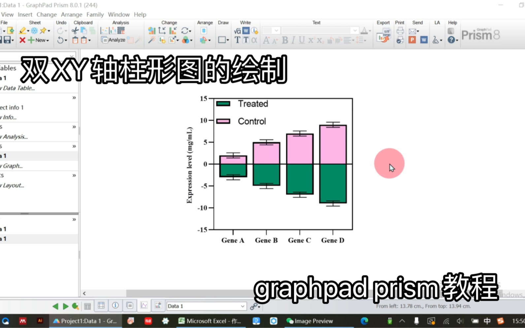525x328 pixels.
Task: Open the Help question mark dropdown
Action: [x=457, y=40]
